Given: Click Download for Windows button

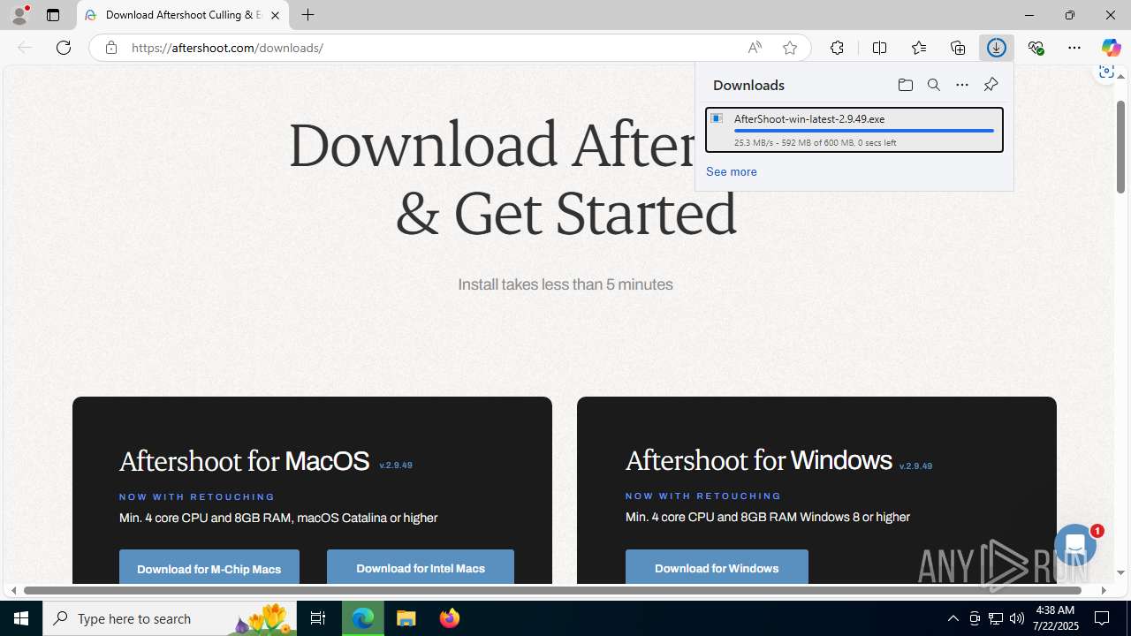Looking at the screenshot, I should tap(717, 567).
